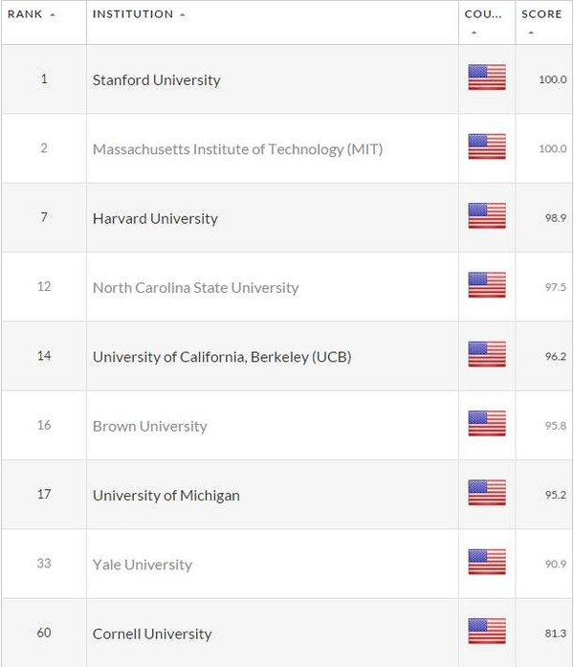Click the US flag in Stanford row

[487, 77]
